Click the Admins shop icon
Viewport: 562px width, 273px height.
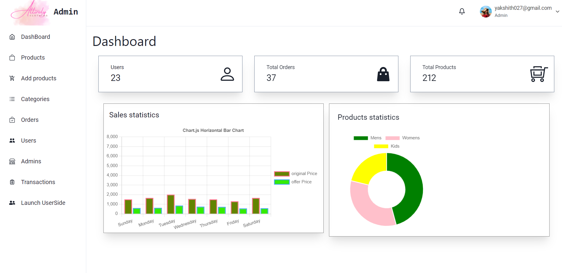12,161
